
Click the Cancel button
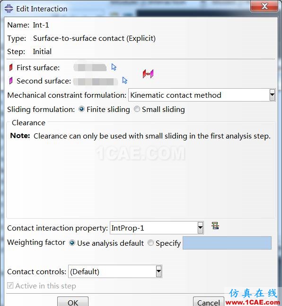(209, 302)
